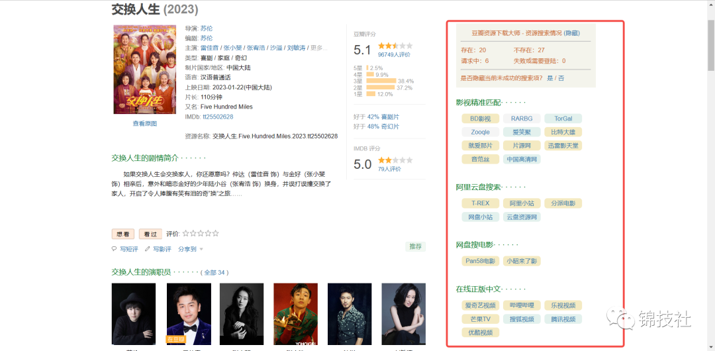This screenshot has height=351, width=715.
Task: Open actor 刘敏涛 link
Action: [x=297, y=48]
